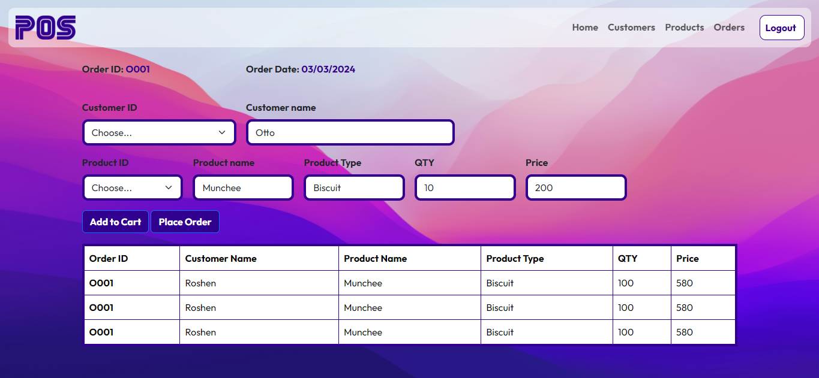Screen dimensions: 819x378
Task: Navigate to Products page
Action: click(x=684, y=28)
